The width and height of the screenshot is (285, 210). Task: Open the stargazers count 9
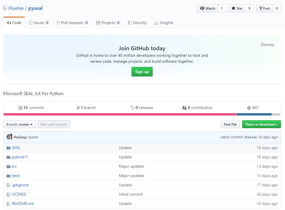(249, 8)
